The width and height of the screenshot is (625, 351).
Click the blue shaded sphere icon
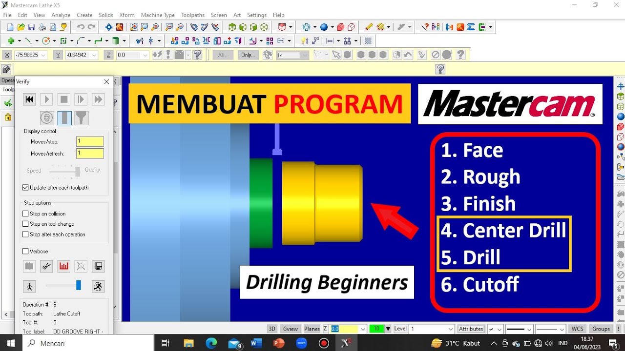click(324, 27)
